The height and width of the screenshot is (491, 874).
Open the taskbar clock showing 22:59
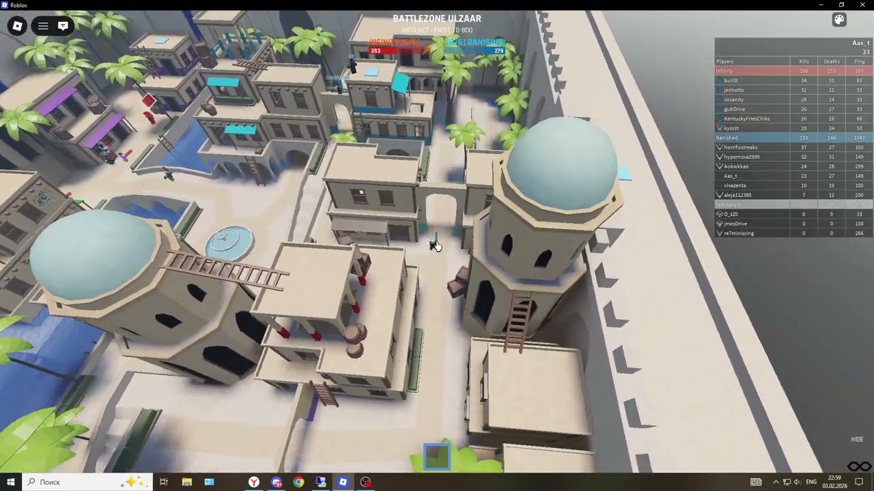(834, 482)
